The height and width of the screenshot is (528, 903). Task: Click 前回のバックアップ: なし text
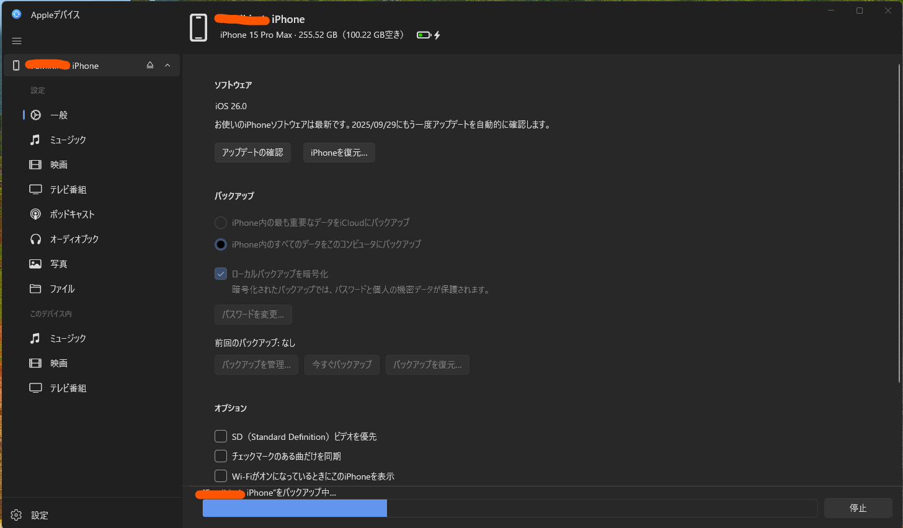point(255,342)
